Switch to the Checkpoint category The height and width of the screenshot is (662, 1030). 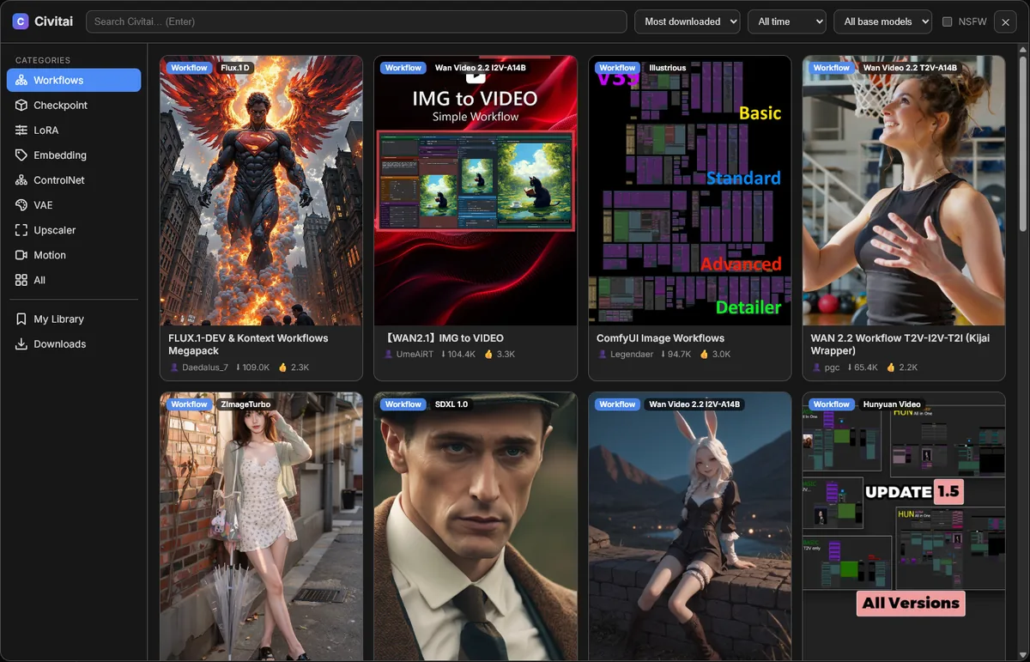74,105
